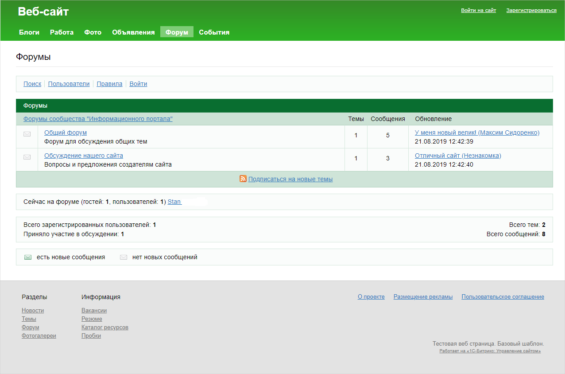Read forum Правила link

[x=109, y=84]
